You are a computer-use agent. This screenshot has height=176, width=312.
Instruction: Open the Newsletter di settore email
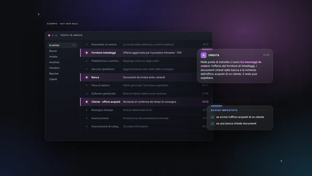click(x=146, y=45)
